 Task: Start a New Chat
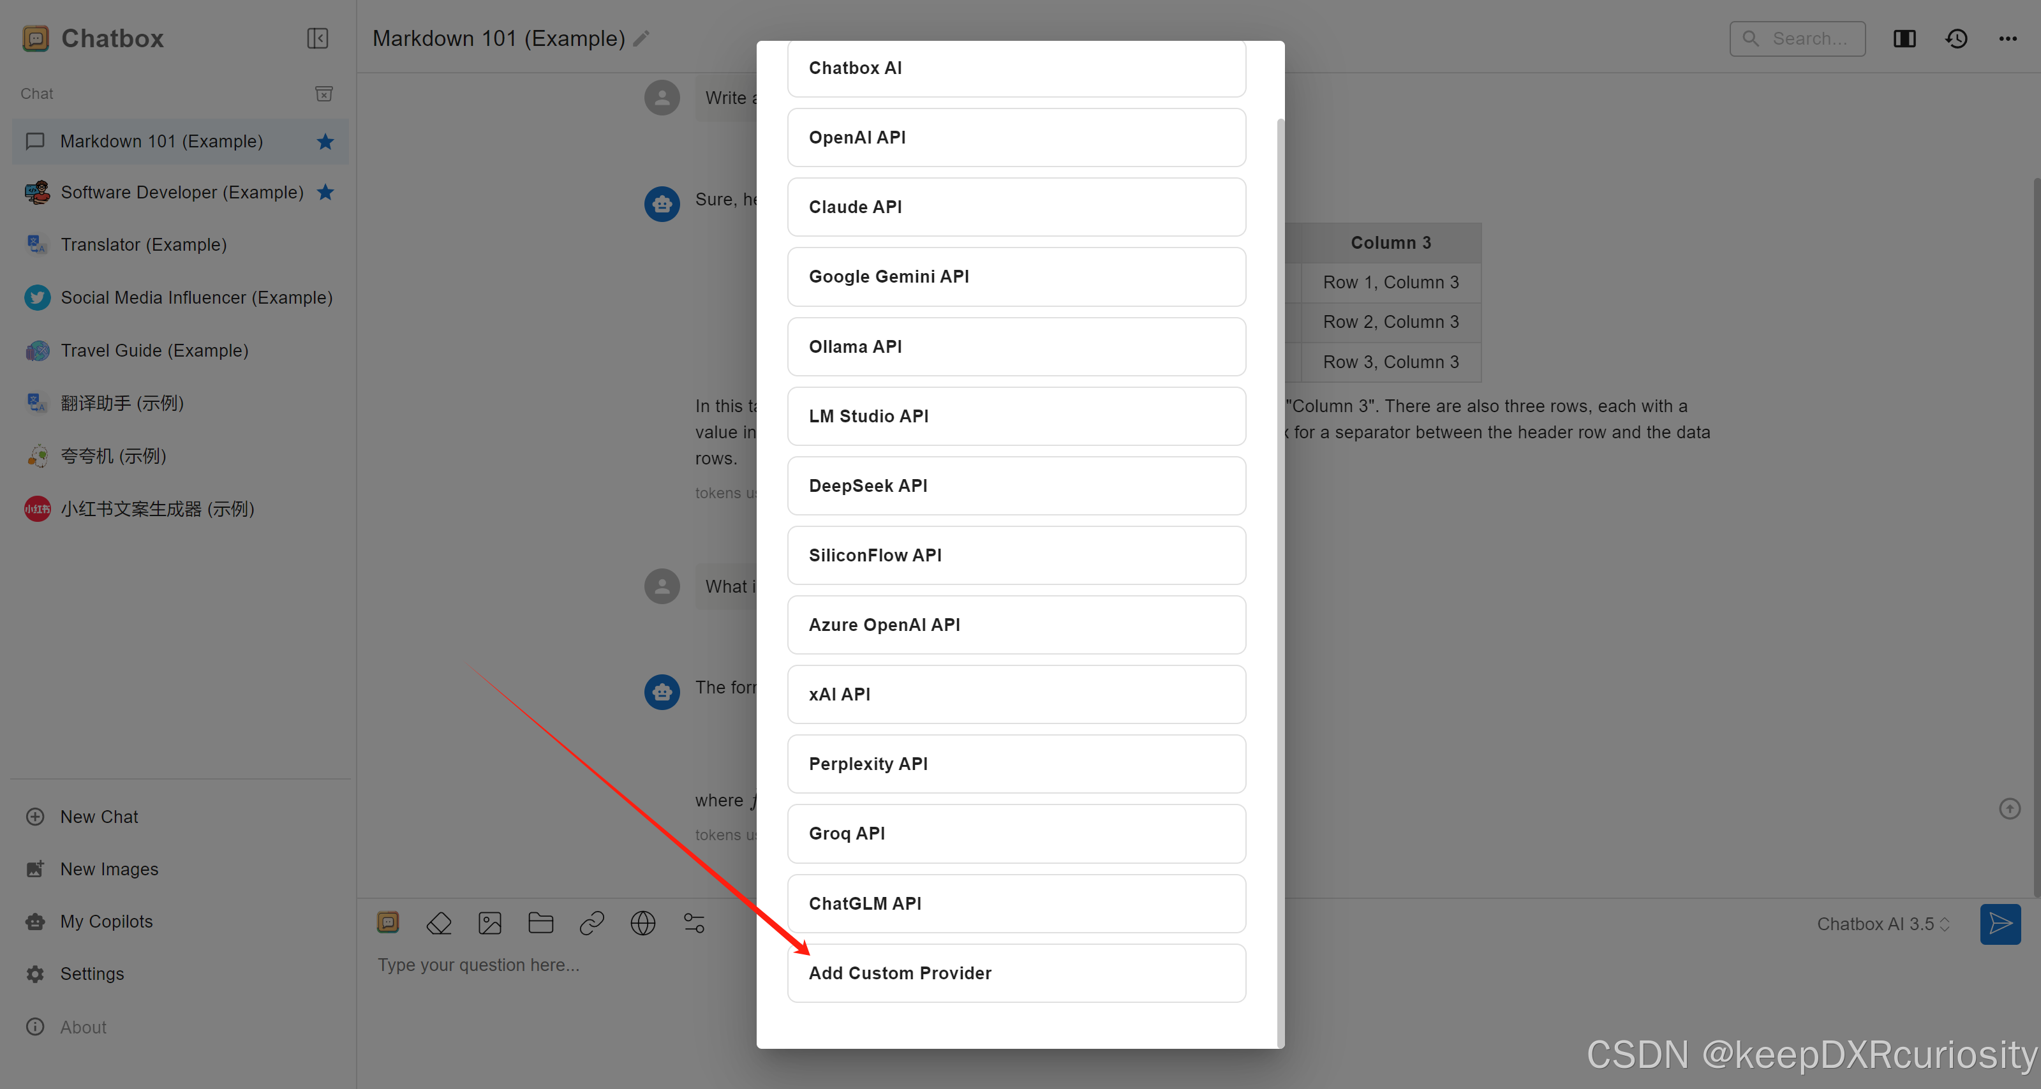pos(99,817)
